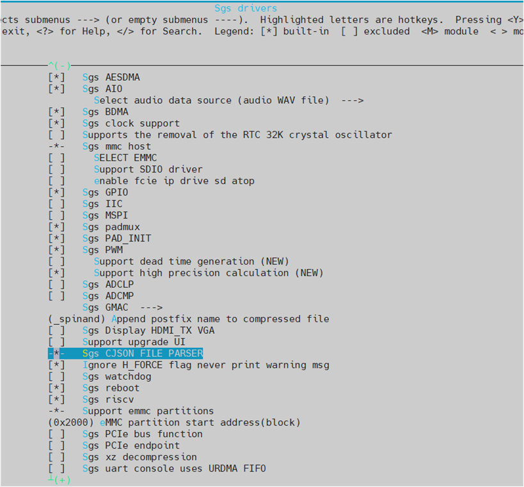Click the Sgs drivers title
The height and width of the screenshot is (487, 524).
pos(246,8)
